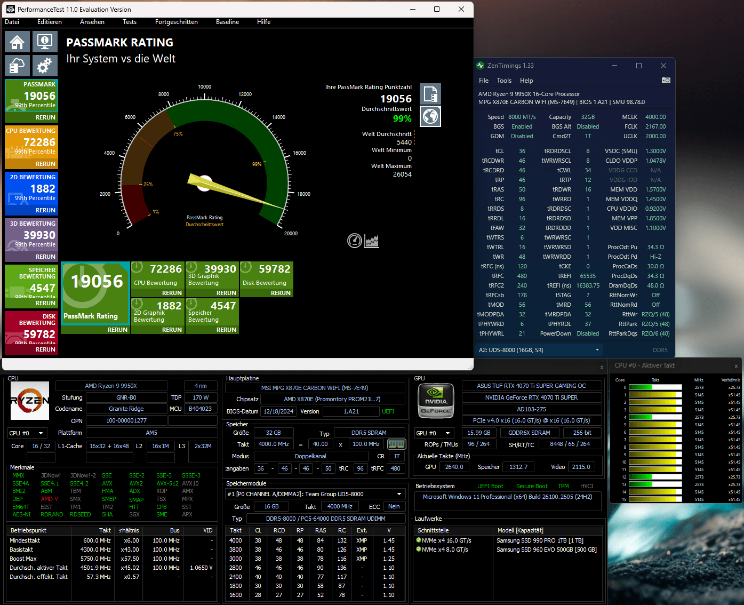
Task: Rerun the purple 3D BEWERTUNG sidebar test
Action: (45, 257)
